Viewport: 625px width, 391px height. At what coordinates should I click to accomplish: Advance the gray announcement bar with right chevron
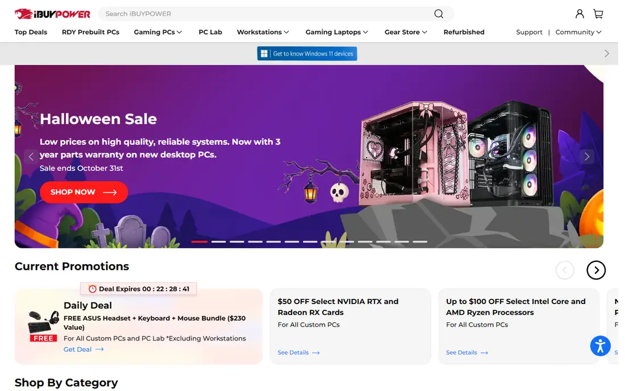point(606,53)
